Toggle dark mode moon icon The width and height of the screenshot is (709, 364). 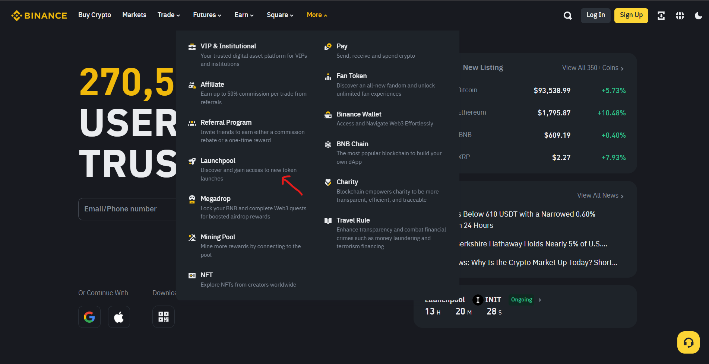(698, 16)
